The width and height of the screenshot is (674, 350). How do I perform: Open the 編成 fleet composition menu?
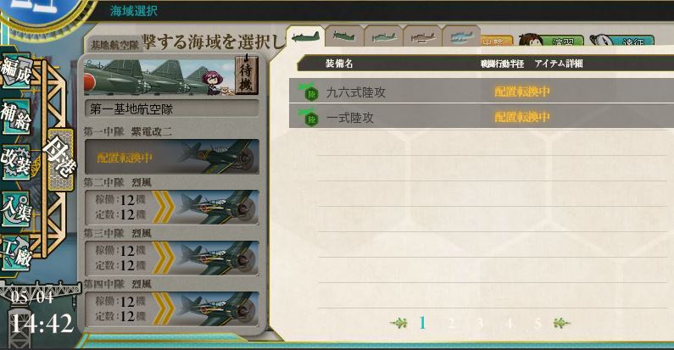(x=16, y=71)
